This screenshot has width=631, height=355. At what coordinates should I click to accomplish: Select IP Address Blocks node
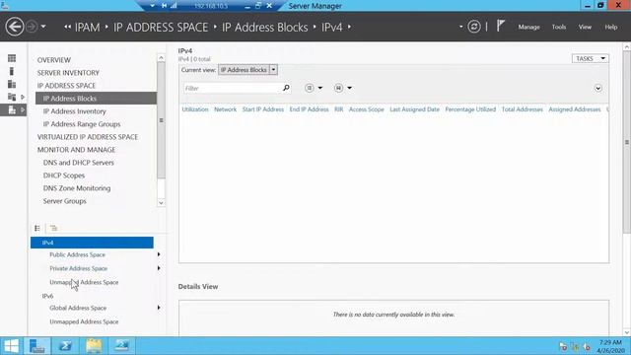[x=96, y=99]
